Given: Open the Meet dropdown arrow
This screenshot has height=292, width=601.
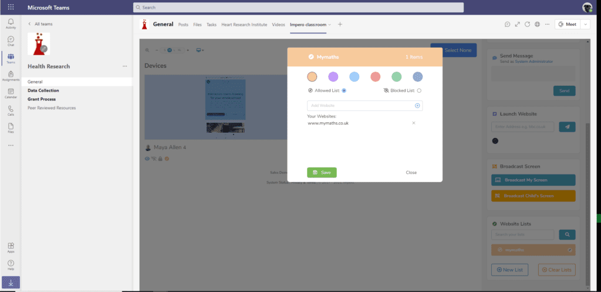Looking at the screenshot, I should [585, 24].
